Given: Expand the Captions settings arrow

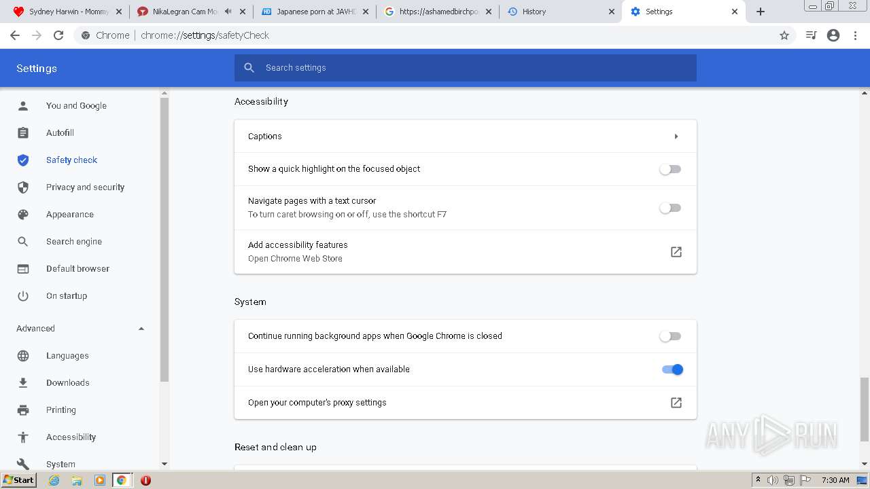Looking at the screenshot, I should (x=676, y=137).
